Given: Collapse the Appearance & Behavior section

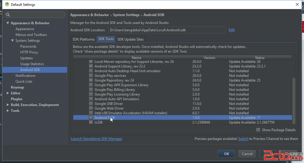Looking at the screenshot, I should coord(8,23).
